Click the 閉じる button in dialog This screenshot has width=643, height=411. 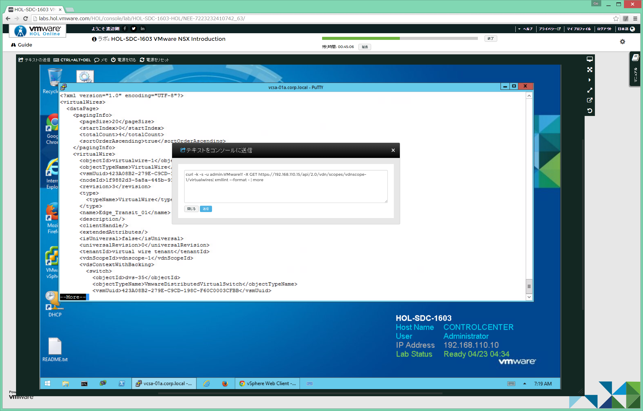191,209
